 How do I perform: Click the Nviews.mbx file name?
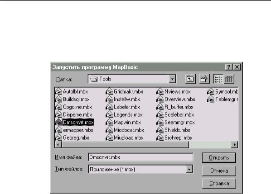click(178, 91)
